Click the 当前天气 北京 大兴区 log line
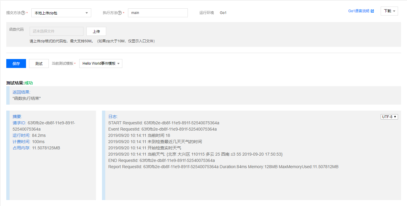The width and height of the screenshot is (407, 206). 196,154
